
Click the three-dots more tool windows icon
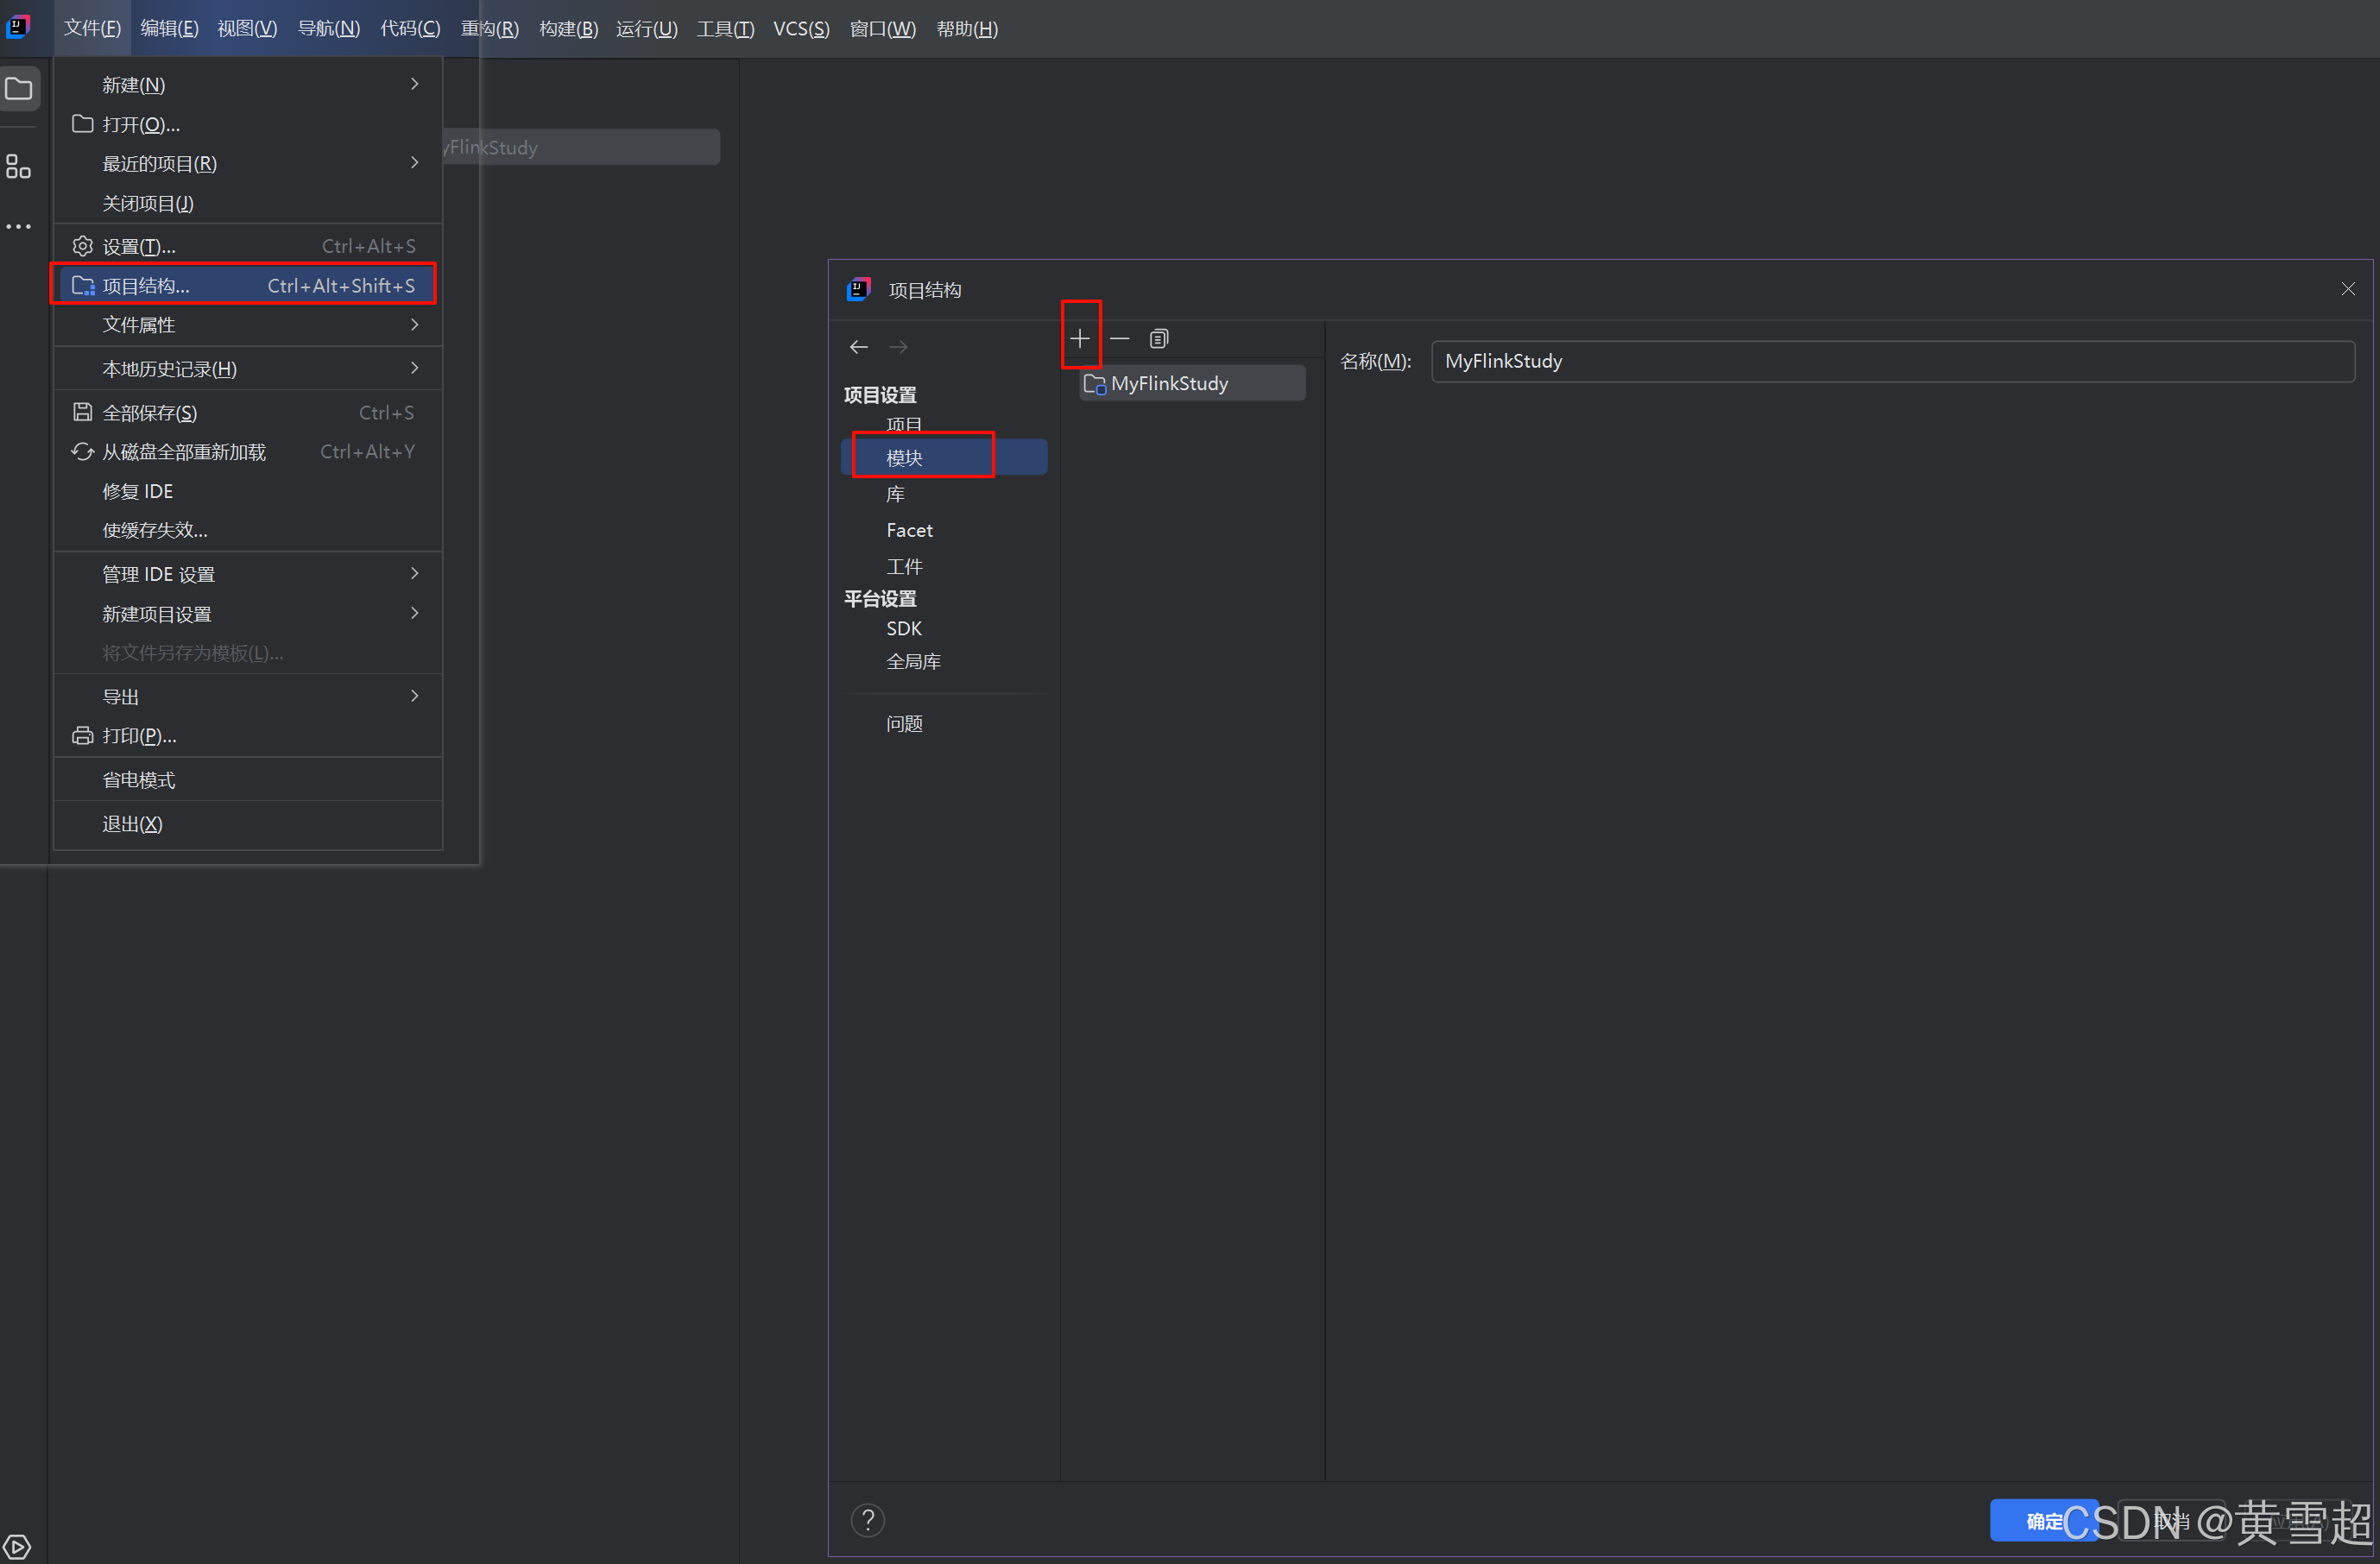19,227
